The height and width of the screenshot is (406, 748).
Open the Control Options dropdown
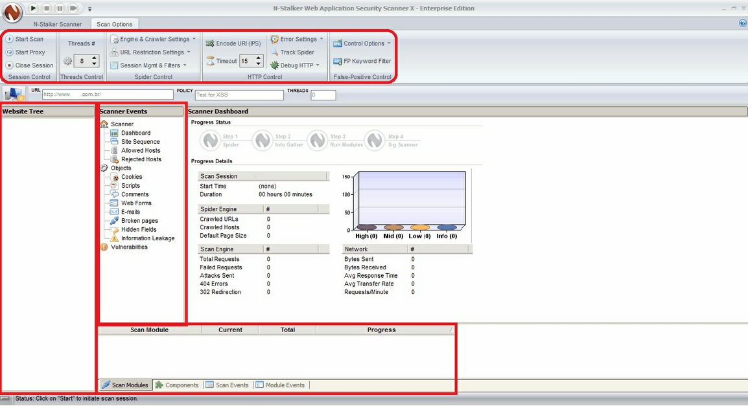point(362,43)
